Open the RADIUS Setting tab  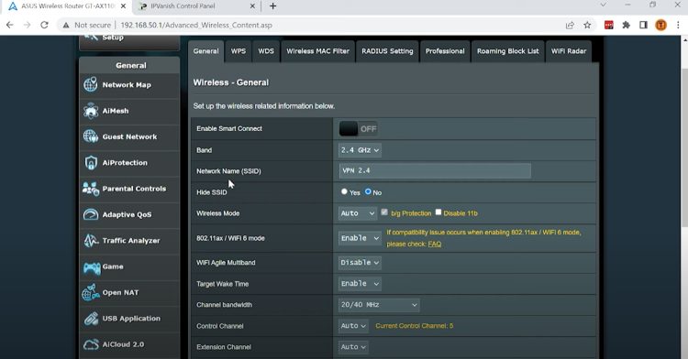coord(387,51)
